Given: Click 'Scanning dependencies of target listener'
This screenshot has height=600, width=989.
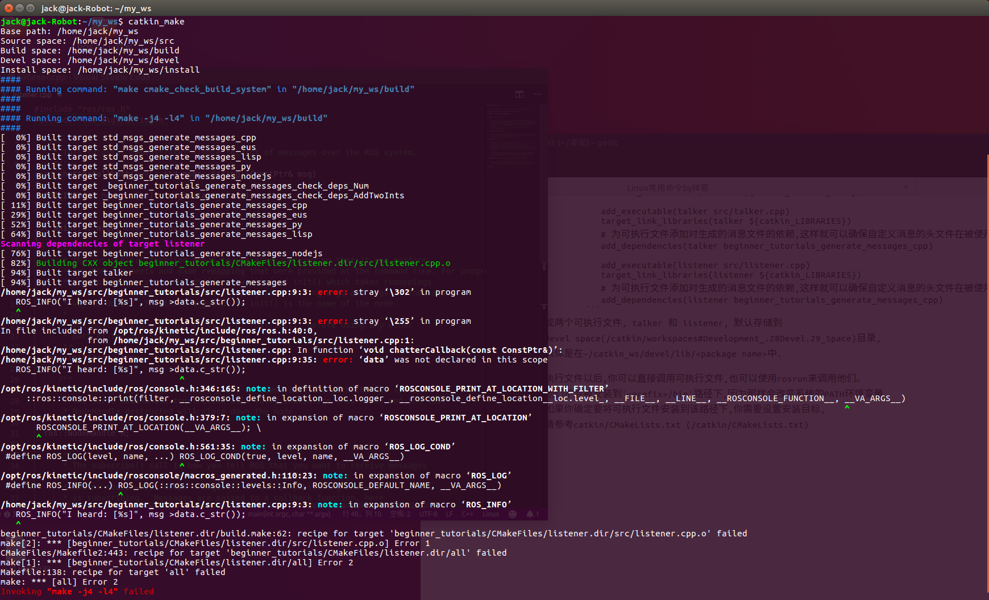Looking at the screenshot, I should (102, 244).
